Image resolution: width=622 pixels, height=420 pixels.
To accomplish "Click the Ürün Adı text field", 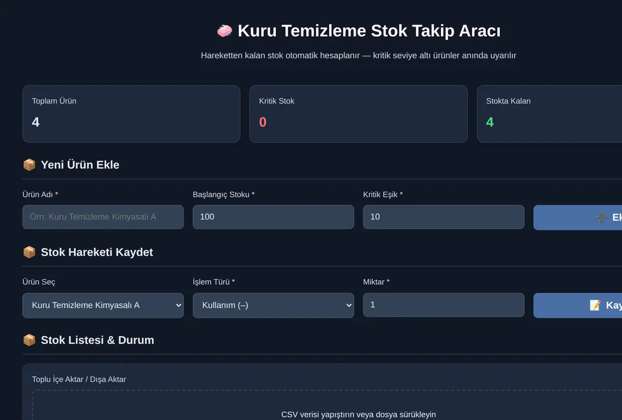I will click(x=103, y=217).
